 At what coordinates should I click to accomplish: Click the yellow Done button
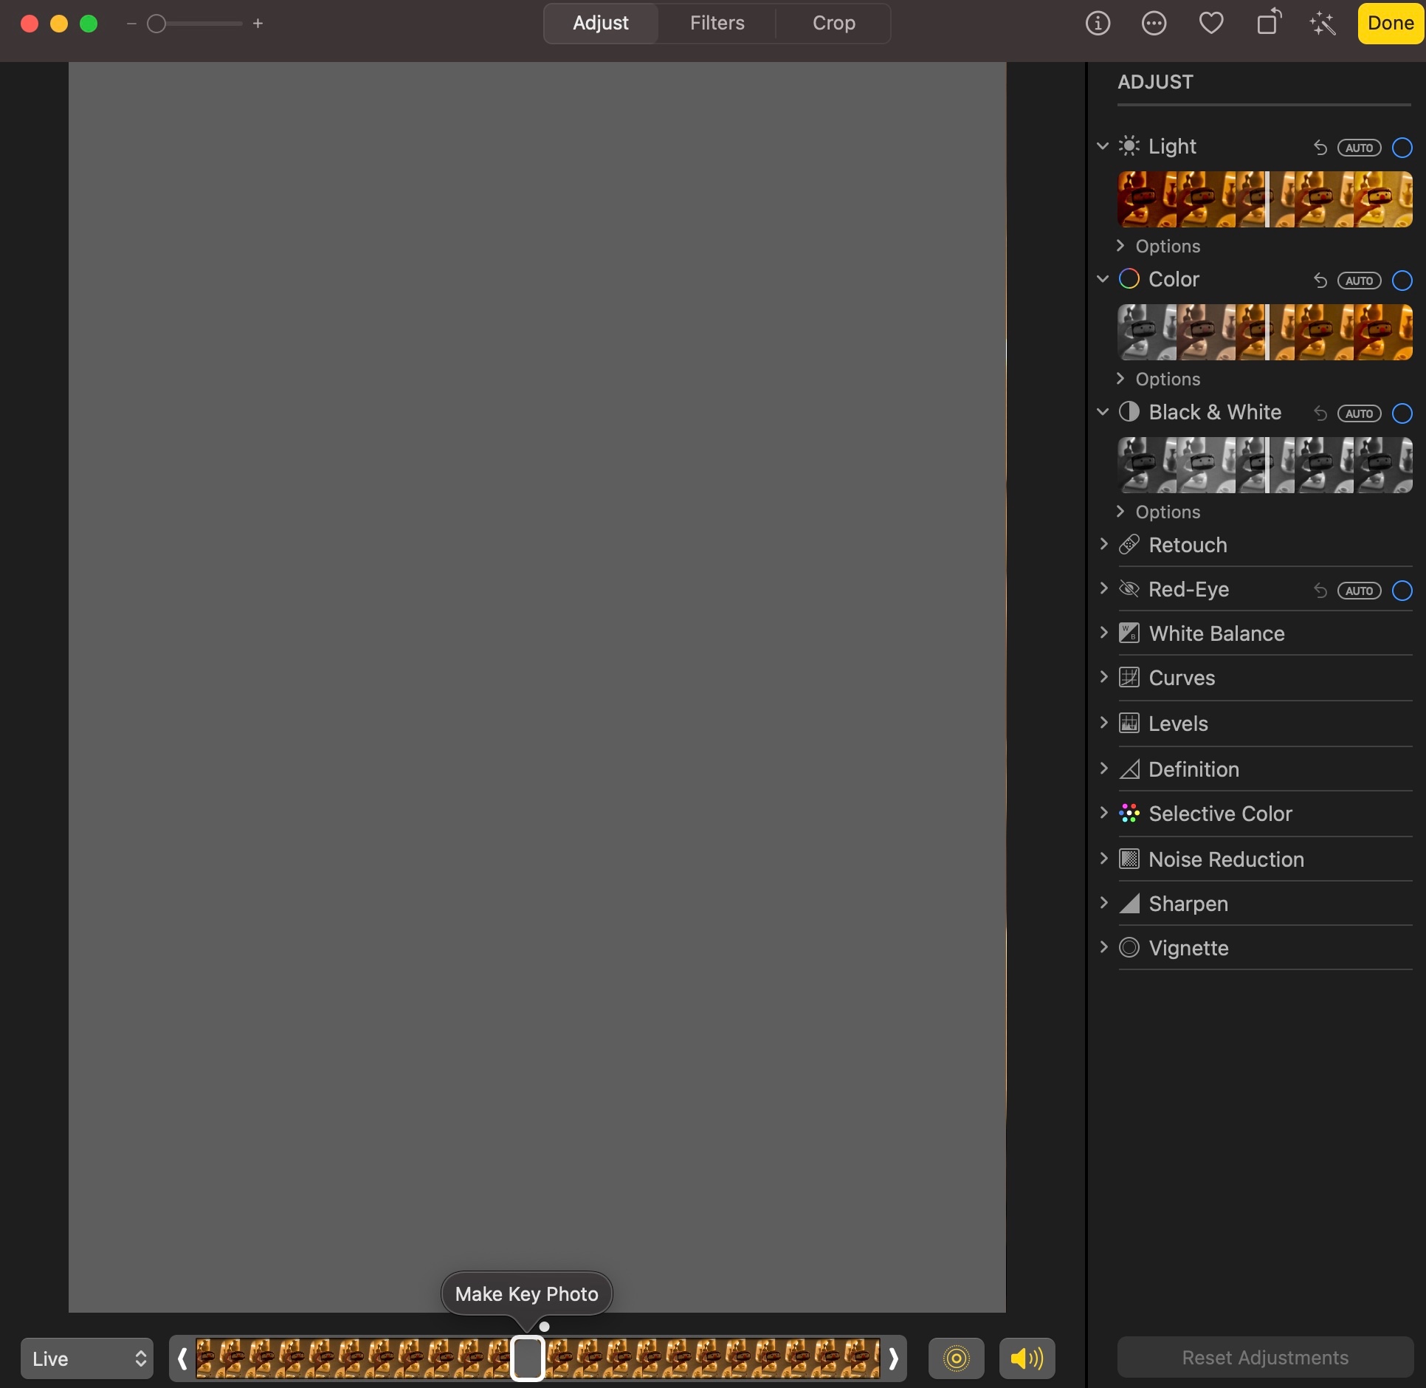click(x=1390, y=24)
